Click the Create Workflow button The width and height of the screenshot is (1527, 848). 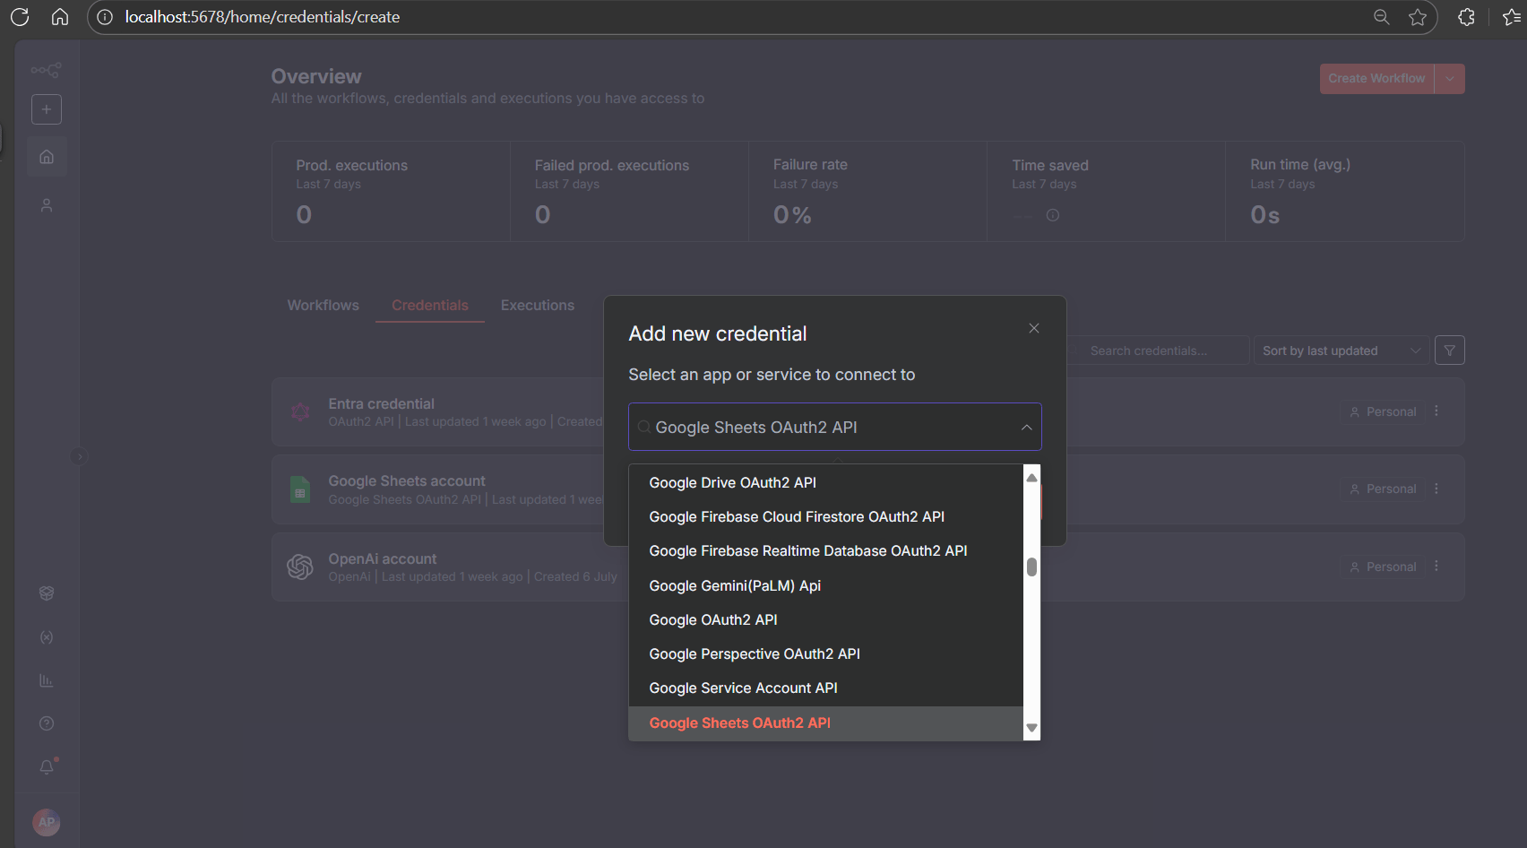click(x=1376, y=79)
